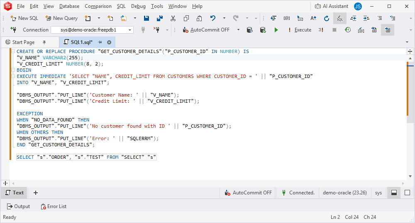Screen dimensions: 415x223
Task: Click the Decrease Indent icon
Action: 353,18
